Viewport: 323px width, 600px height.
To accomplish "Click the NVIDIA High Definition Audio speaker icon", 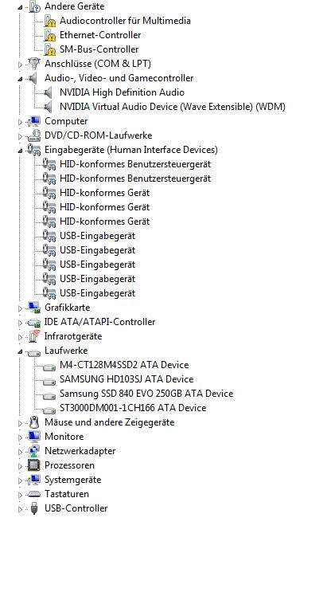I will (x=49, y=92).
